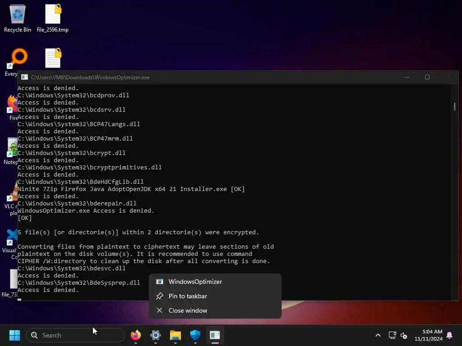Open the Windows Start menu
462x346 pixels.
tap(14, 335)
